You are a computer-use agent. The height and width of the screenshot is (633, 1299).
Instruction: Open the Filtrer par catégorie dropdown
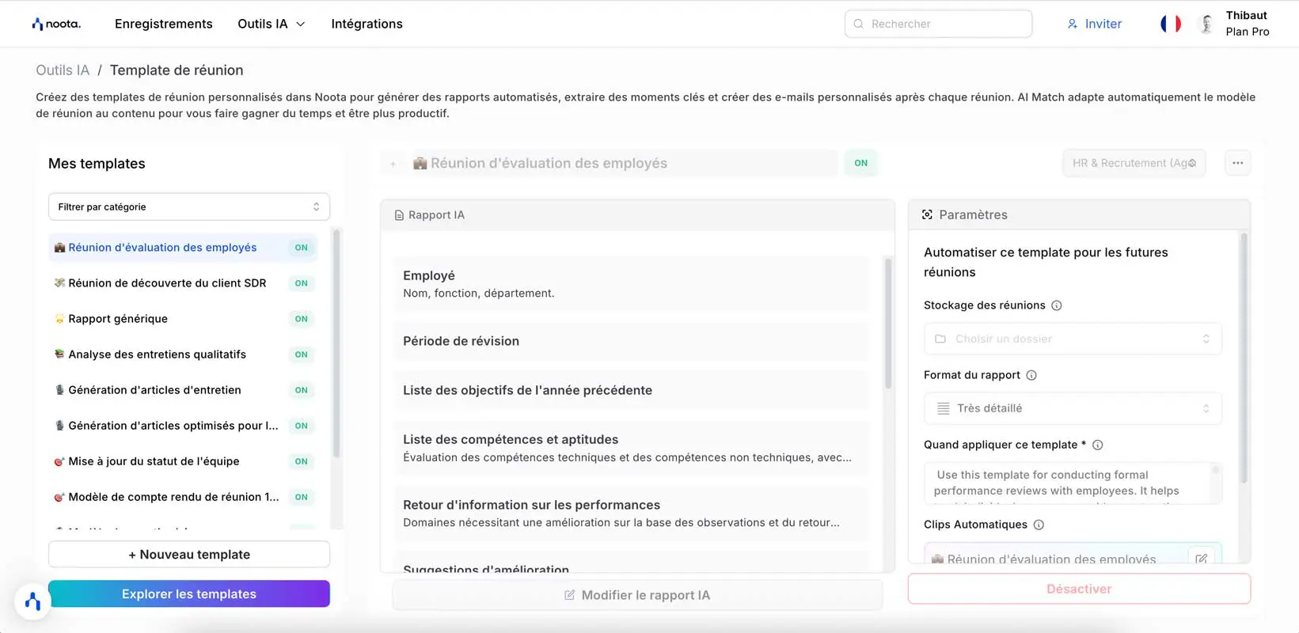pos(188,207)
